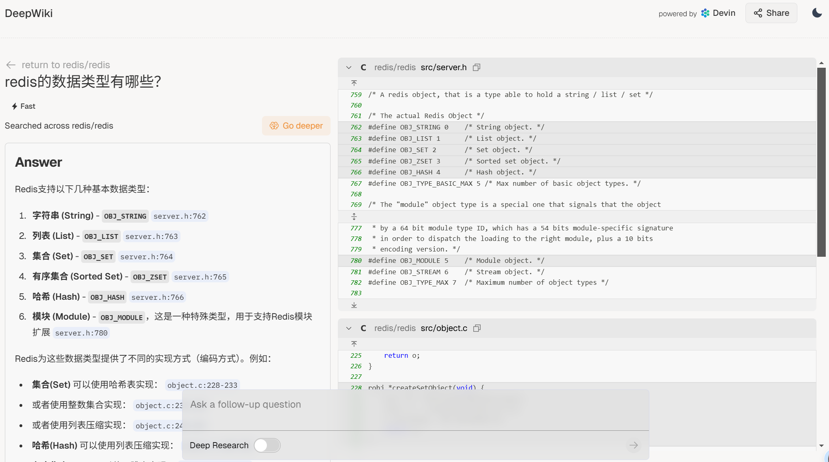Click the Share button
This screenshot has width=829, height=462.
click(x=771, y=13)
